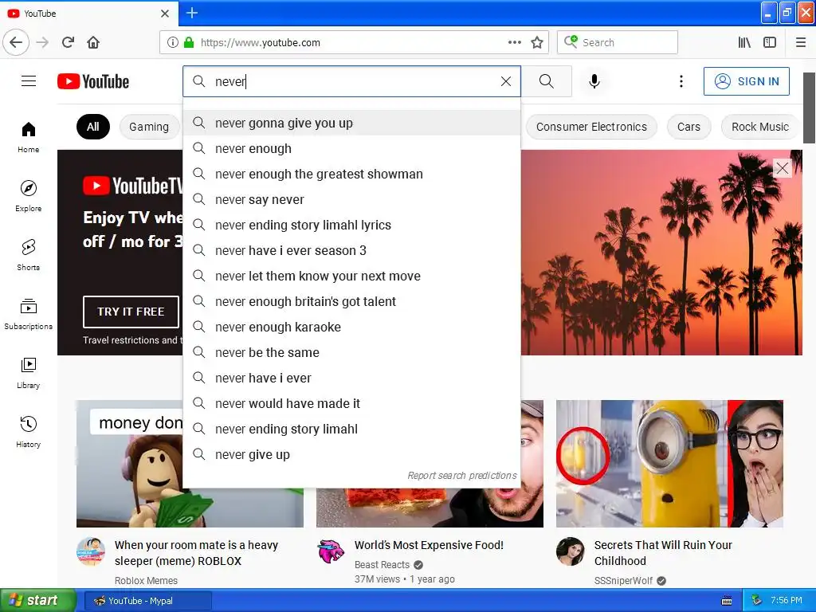Click Report search predictions link
The width and height of the screenshot is (816, 612).
(462, 475)
